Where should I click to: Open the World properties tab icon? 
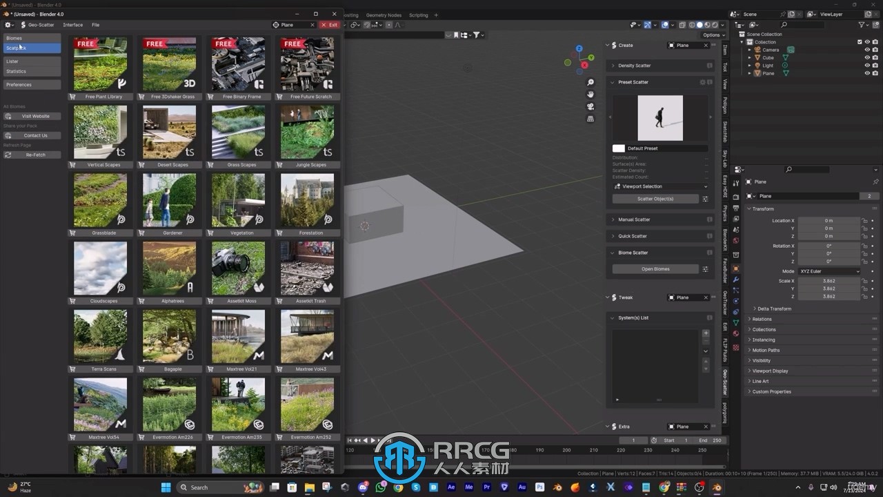[x=736, y=240]
